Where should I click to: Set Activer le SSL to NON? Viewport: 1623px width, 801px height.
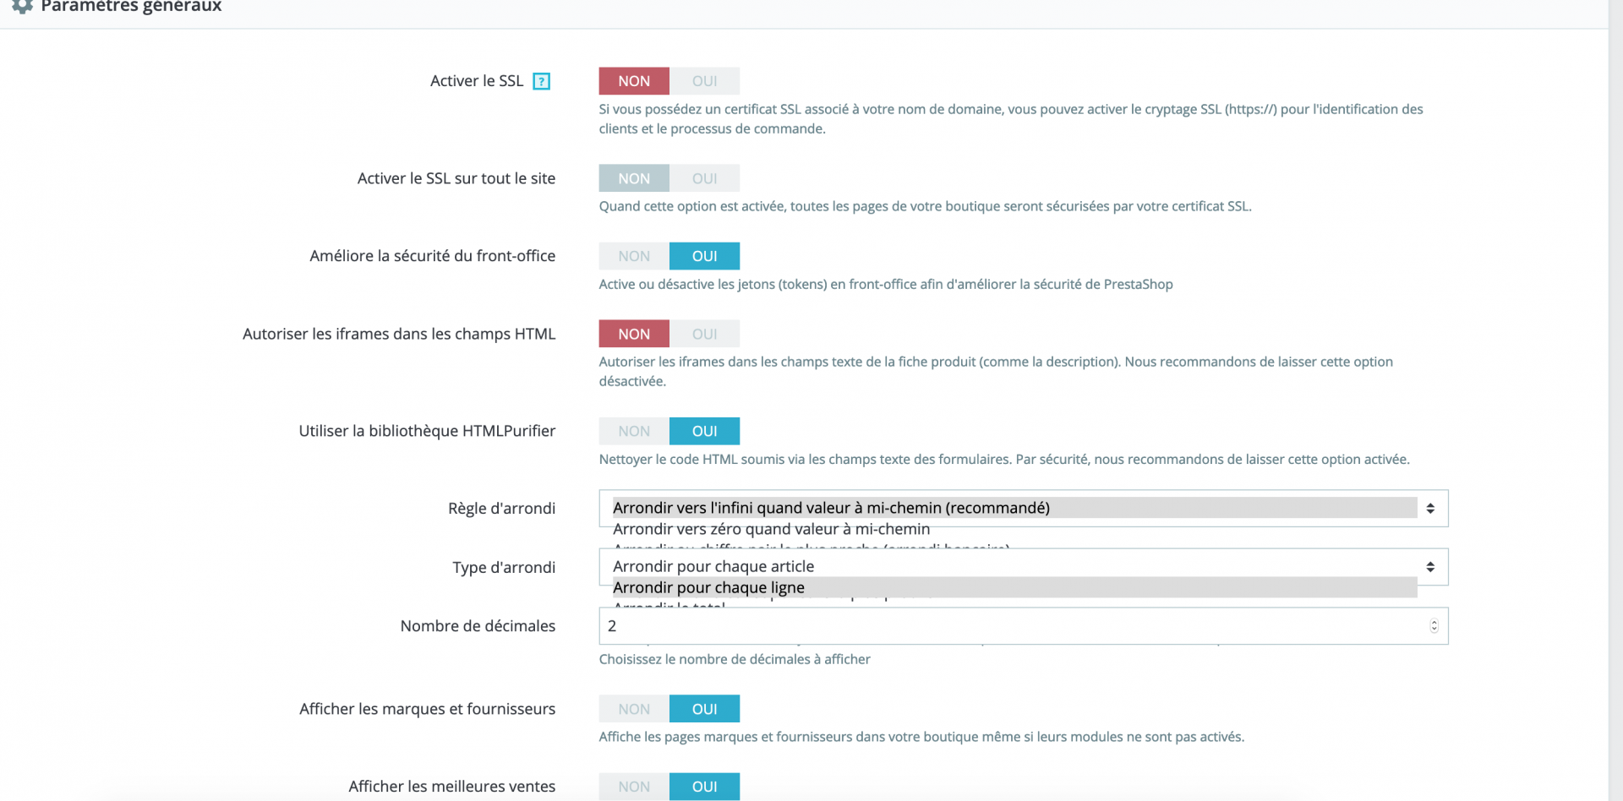tap(634, 81)
